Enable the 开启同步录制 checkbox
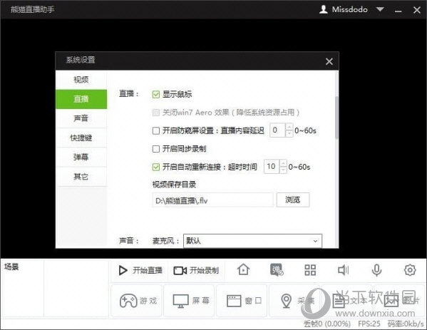427x330 pixels. tap(156, 149)
